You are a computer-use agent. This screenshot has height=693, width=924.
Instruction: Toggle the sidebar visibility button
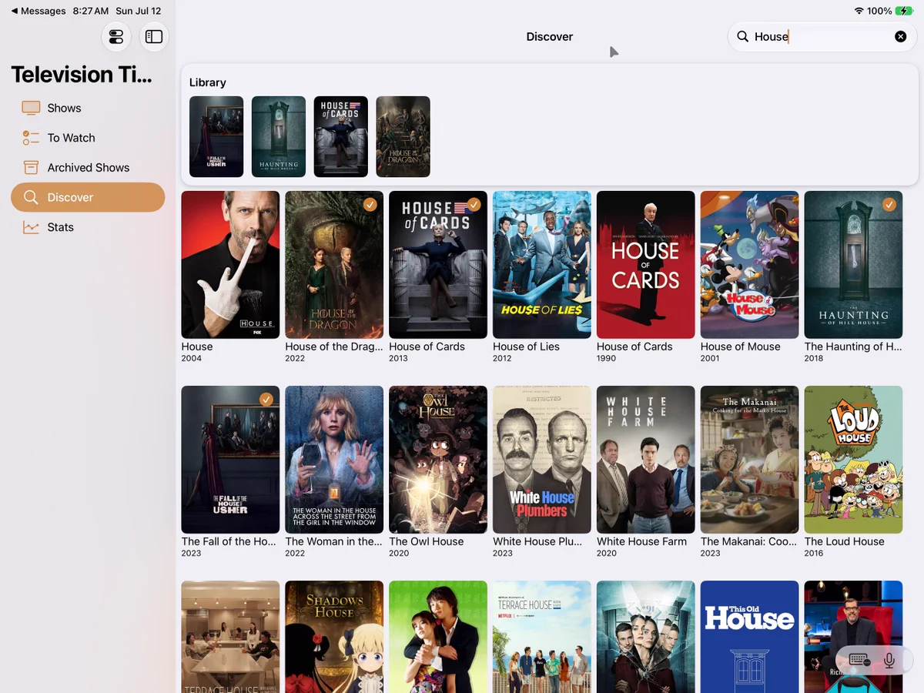click(154, 37)
